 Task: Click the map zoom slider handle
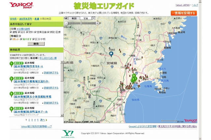[x=81, y=23]
